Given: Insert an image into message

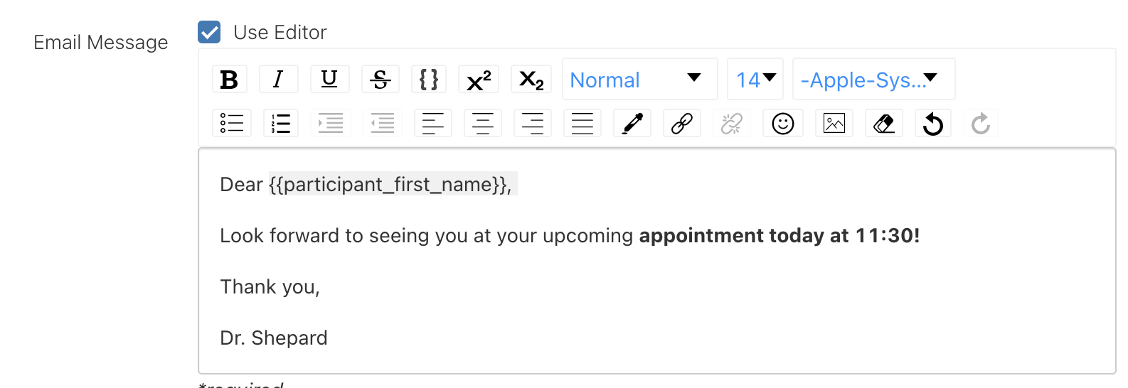Looking at the screenshot, I should coord(834,124).
